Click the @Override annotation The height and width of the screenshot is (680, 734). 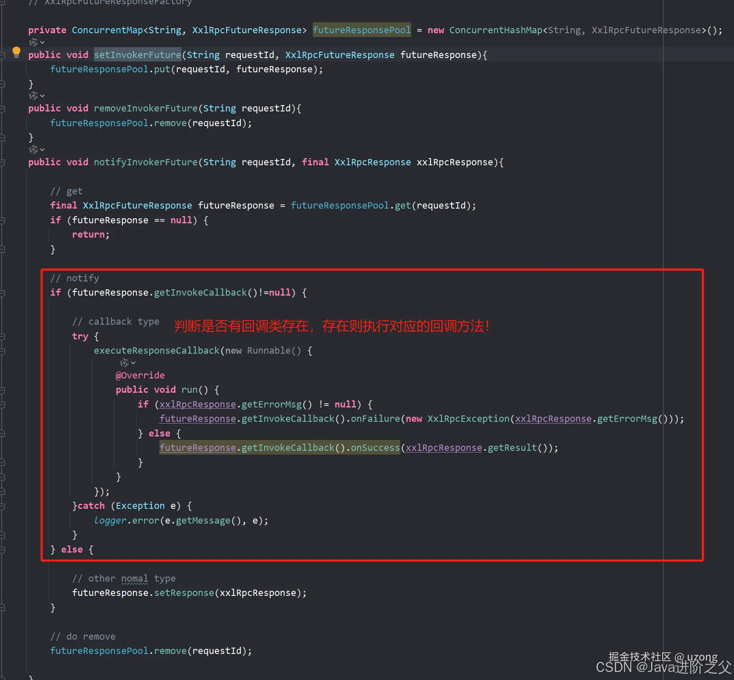coord(140,375)
